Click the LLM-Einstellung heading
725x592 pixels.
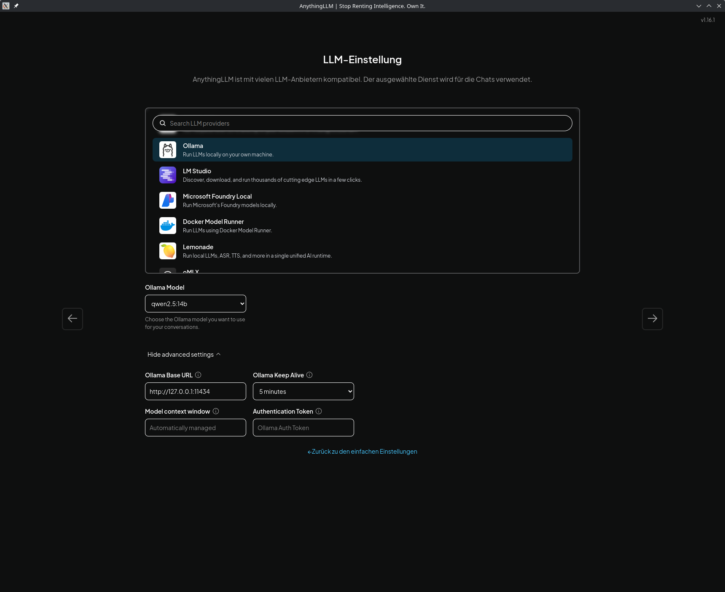coord(362,59)
